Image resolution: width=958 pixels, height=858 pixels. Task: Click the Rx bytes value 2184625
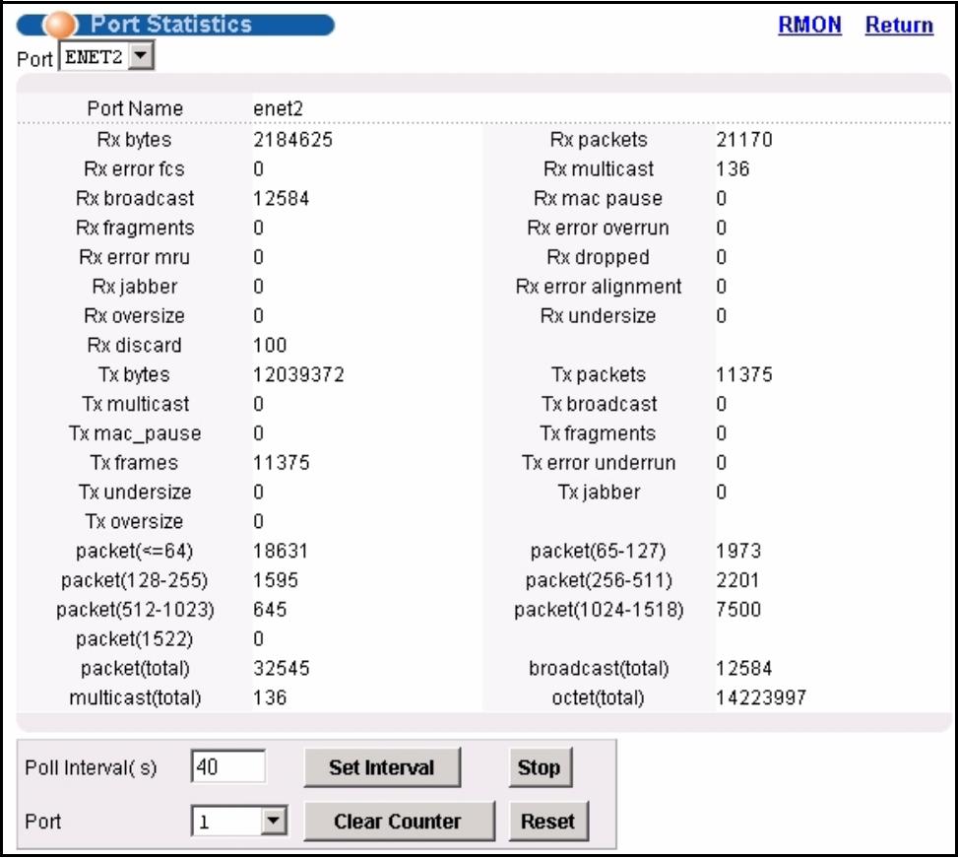292,139
